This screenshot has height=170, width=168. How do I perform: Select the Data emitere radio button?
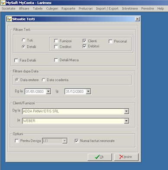coord(17,80)
